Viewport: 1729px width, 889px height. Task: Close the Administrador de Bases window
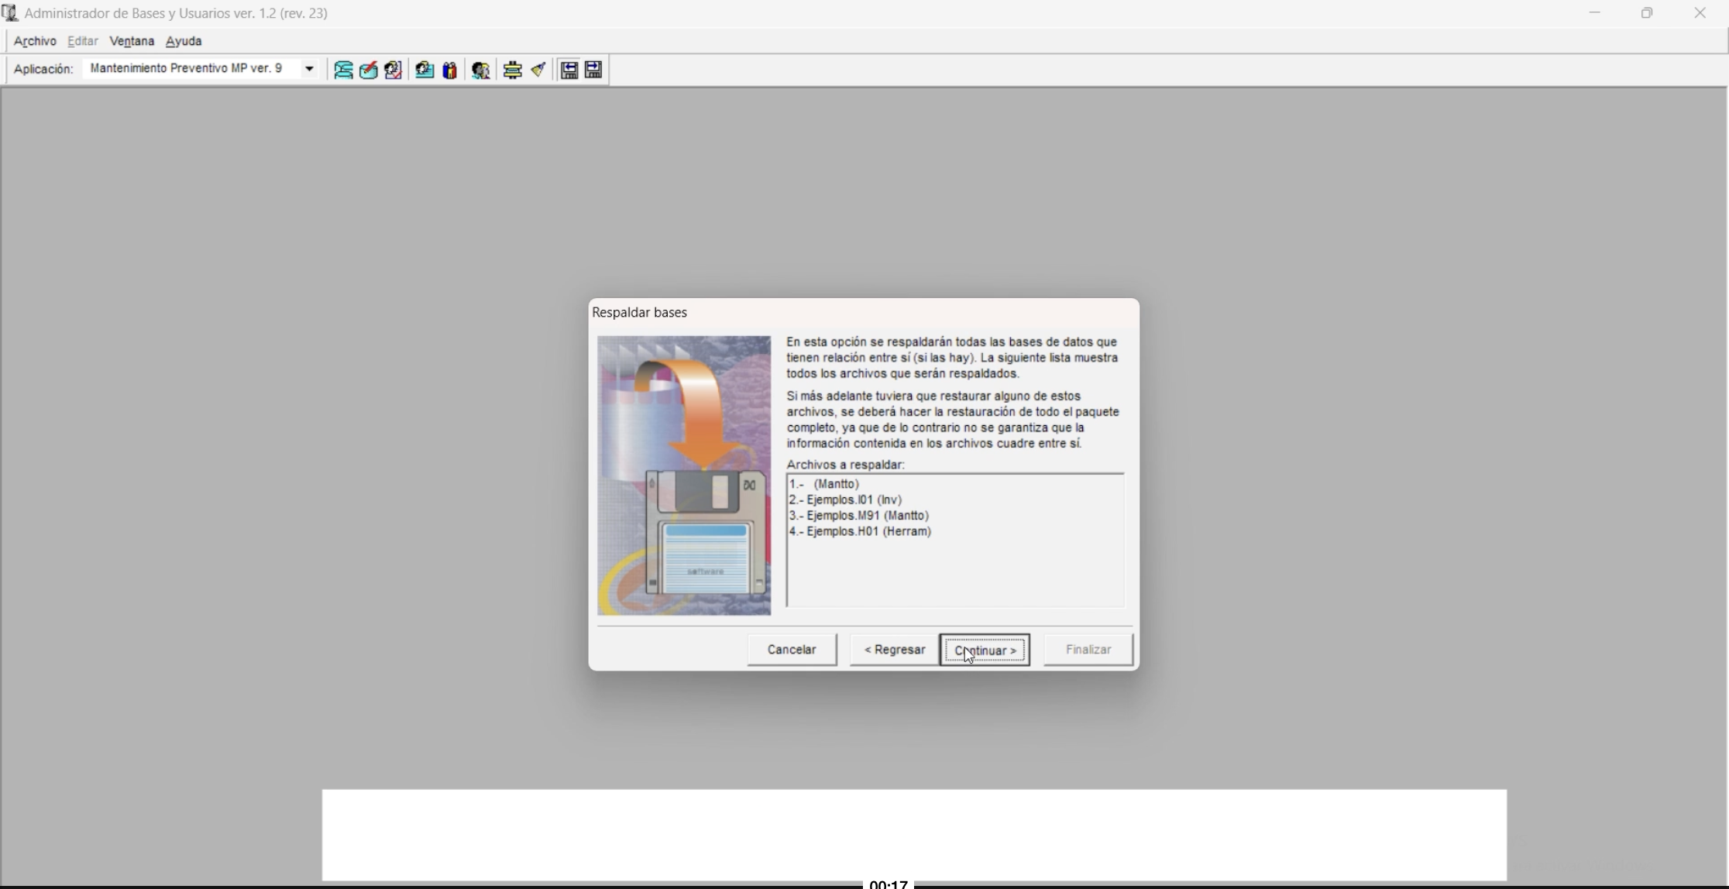click(1700, 13)
